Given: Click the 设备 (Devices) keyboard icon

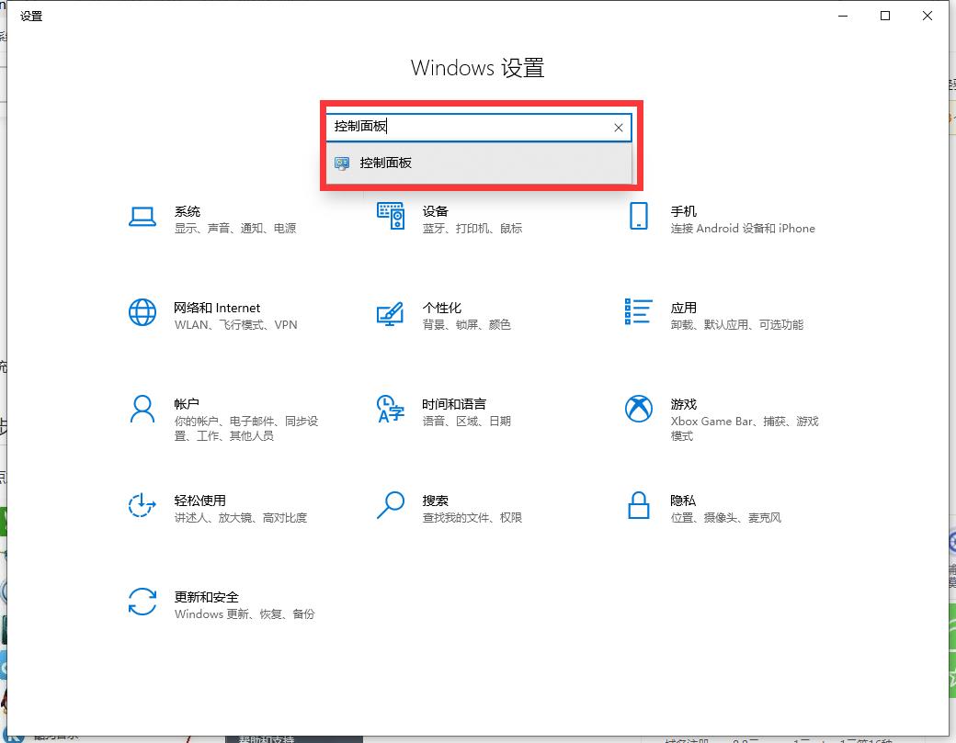Looking at the screenshot, I should pyautogui.click(x=391, y=217).
